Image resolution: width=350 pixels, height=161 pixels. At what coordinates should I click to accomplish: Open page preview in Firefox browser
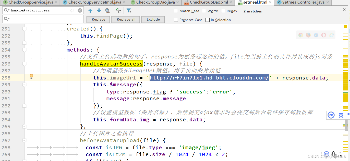click(308, 35)
